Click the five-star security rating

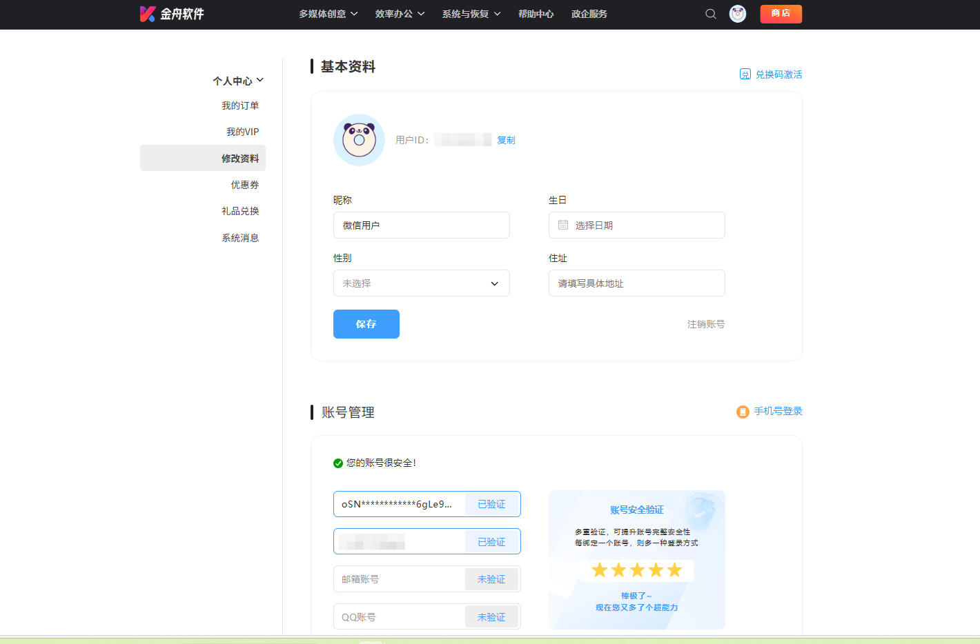636,570
